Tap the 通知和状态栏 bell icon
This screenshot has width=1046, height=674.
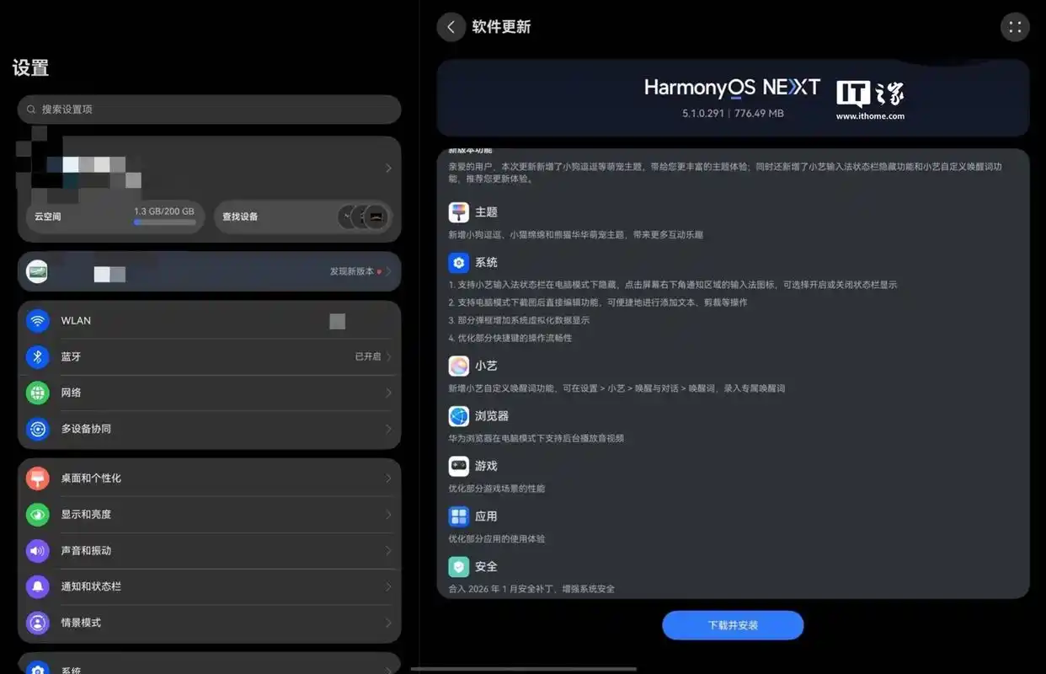point(37,586)
